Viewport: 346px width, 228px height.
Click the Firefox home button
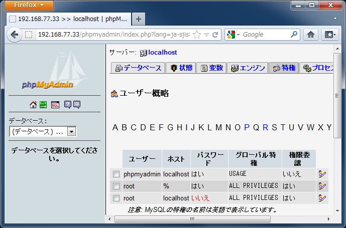(x=311, y=35)
